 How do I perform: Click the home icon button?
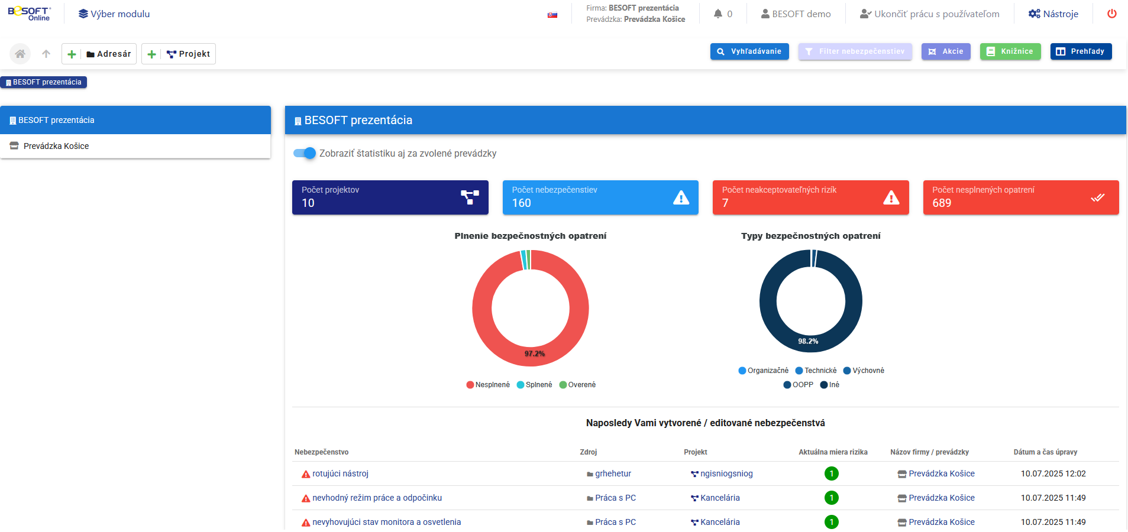(20, 54)
